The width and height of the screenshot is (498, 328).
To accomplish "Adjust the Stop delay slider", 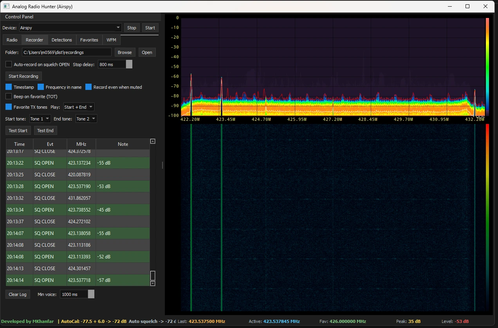I will pyautogui.click(x=128, y=64).
